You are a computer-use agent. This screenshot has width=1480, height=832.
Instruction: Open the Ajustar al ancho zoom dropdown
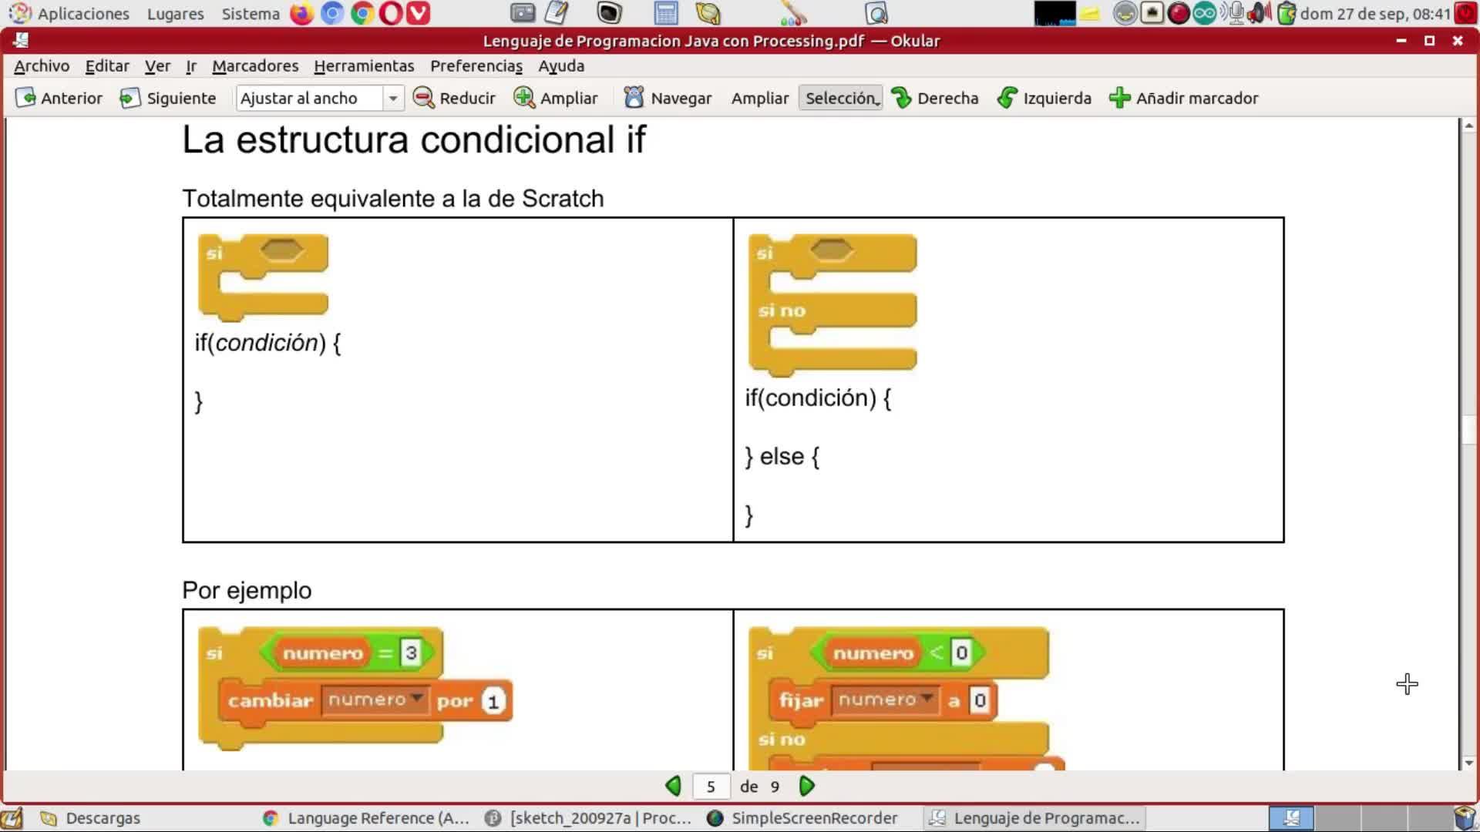click(393, 98)
